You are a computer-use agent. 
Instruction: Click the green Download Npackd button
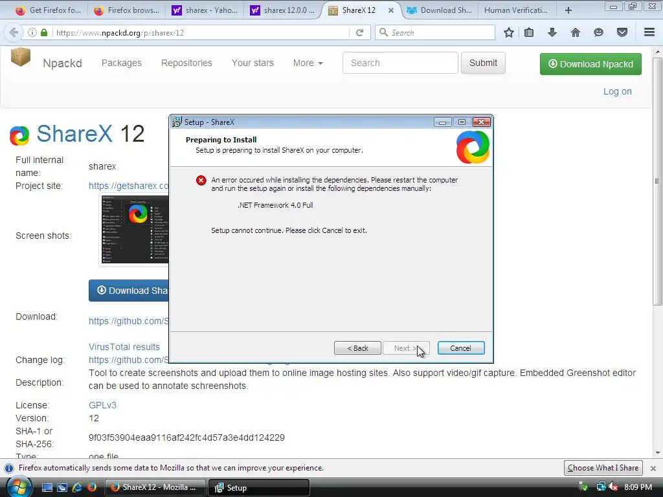tap(590, 64)
